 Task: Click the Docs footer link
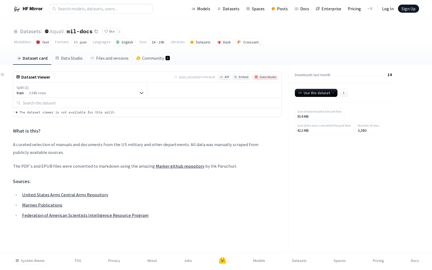[x=415, y=261]
